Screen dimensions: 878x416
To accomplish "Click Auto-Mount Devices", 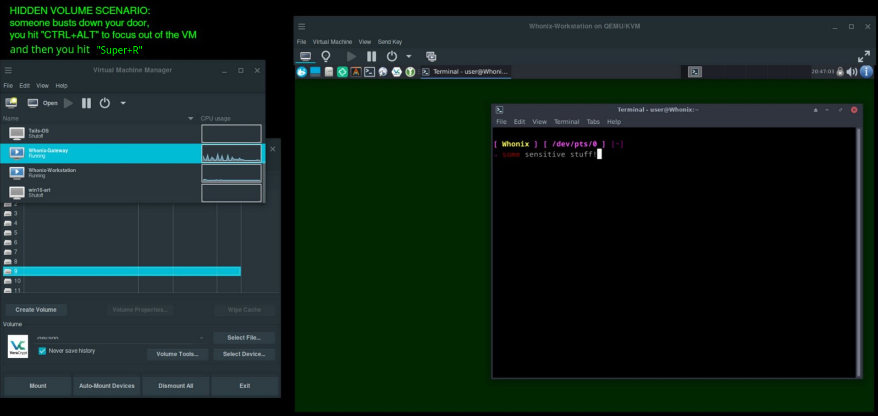I will click(107, 386).
